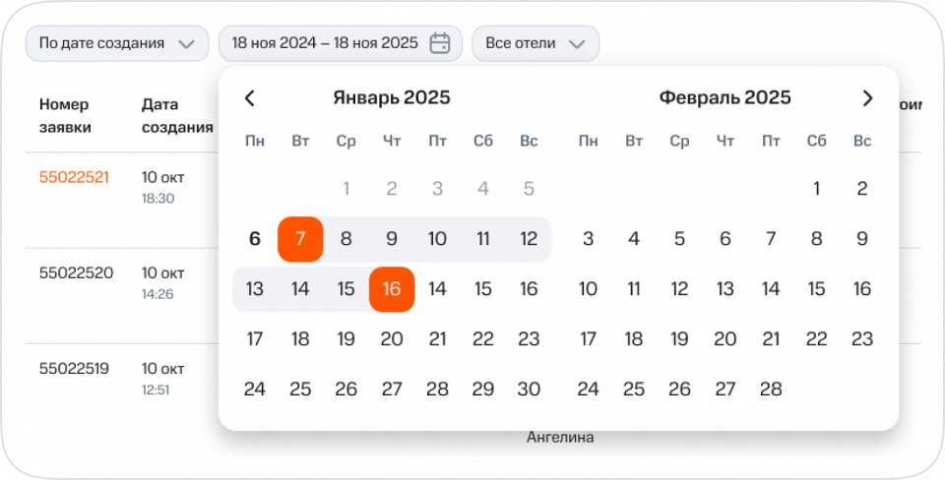Expand the 'Все отели' hotel filter dropdown
Image resolution: width=945 pixels, height=480 pixels.
click(535, 43)
